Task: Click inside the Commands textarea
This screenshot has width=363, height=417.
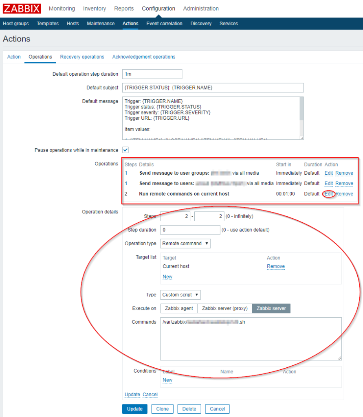Action: (251, 338)
